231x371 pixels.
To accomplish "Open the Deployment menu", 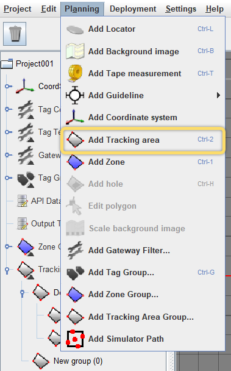I will tap(133, 9).
